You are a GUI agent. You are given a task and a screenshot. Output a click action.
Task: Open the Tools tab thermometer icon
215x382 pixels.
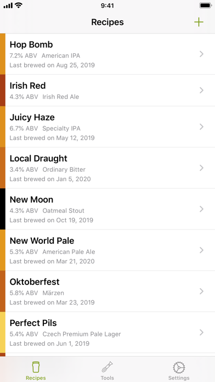[x=107, y=367]
